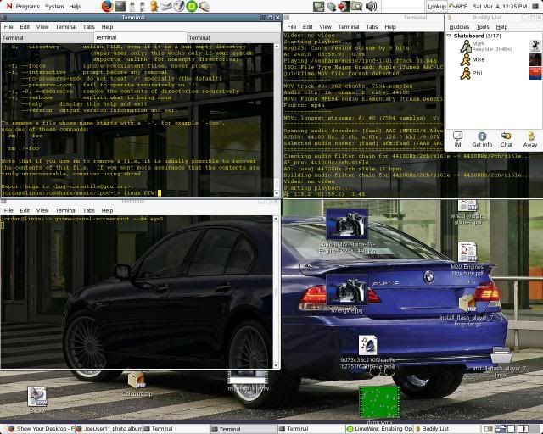This screenshot has width=543, height=434.
Task: Launch Firefox from the top panel
Action: pyautogui.click(x=108, y=6)
